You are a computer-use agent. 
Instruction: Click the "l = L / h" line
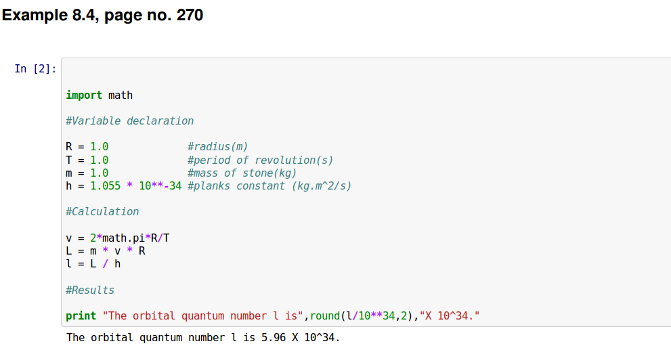pos(93,263)
